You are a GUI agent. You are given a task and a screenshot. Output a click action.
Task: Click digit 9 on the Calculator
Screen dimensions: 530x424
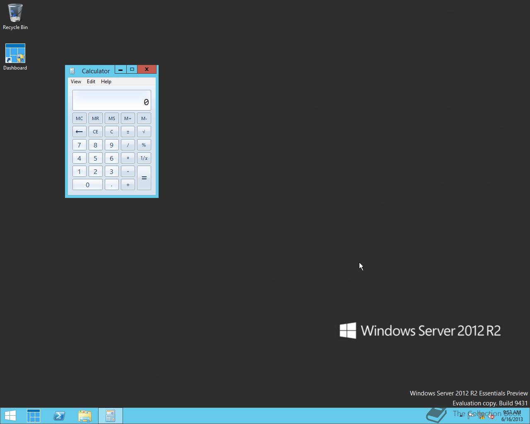(112, 145)
